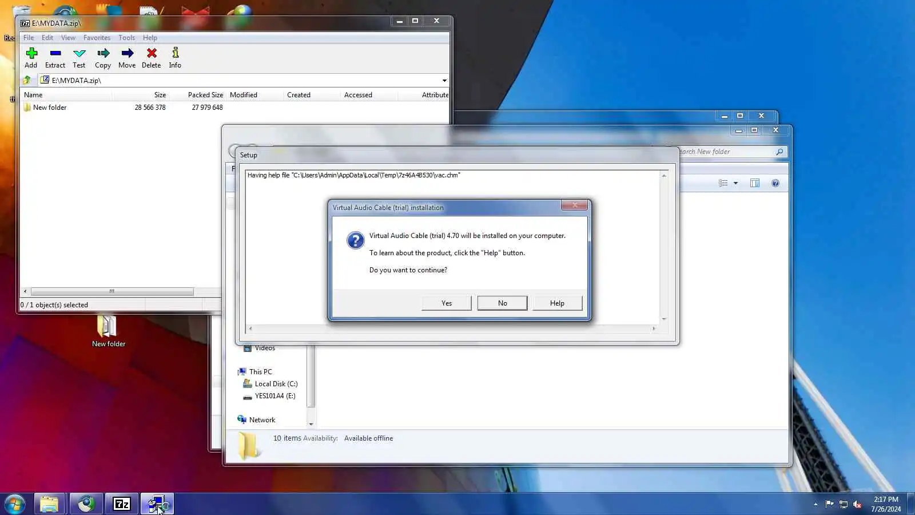This screenshot has height=515, width=915.
Task: Open the 7-Zip View menu
Action: point(68,38)
